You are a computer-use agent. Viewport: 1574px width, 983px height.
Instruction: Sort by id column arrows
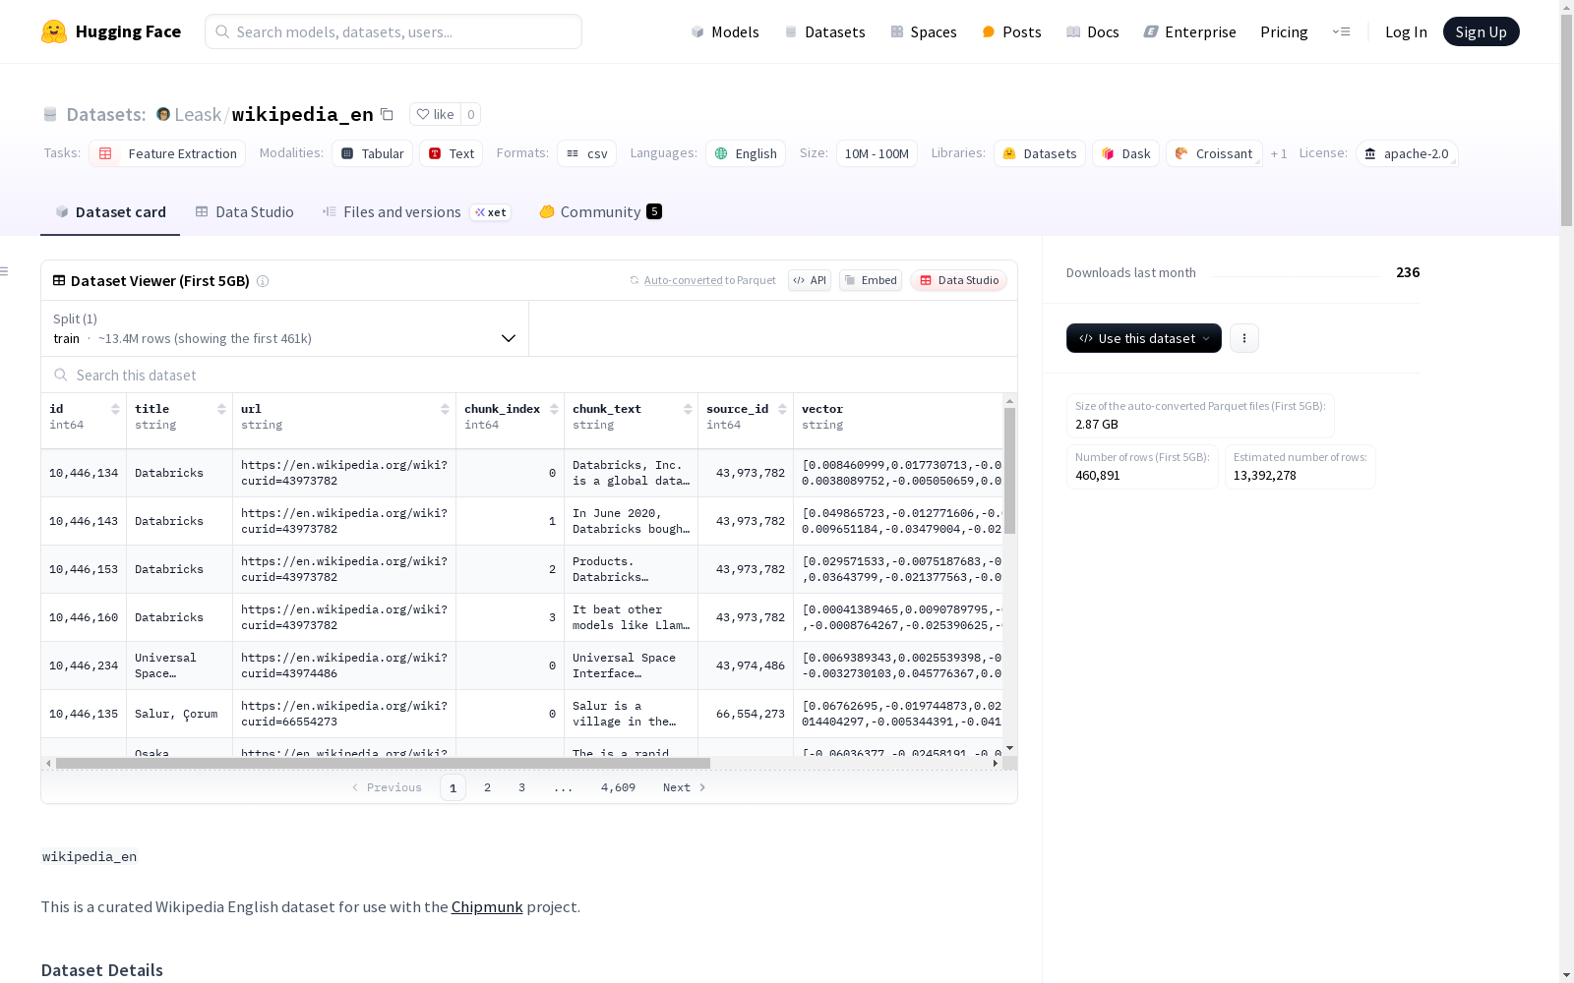point(115,409)
